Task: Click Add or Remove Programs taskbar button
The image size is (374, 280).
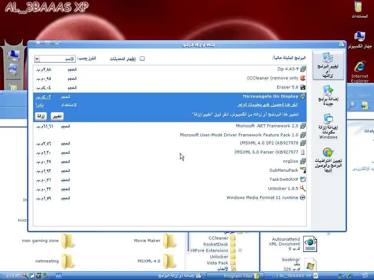Action: [x=179, y=276]
